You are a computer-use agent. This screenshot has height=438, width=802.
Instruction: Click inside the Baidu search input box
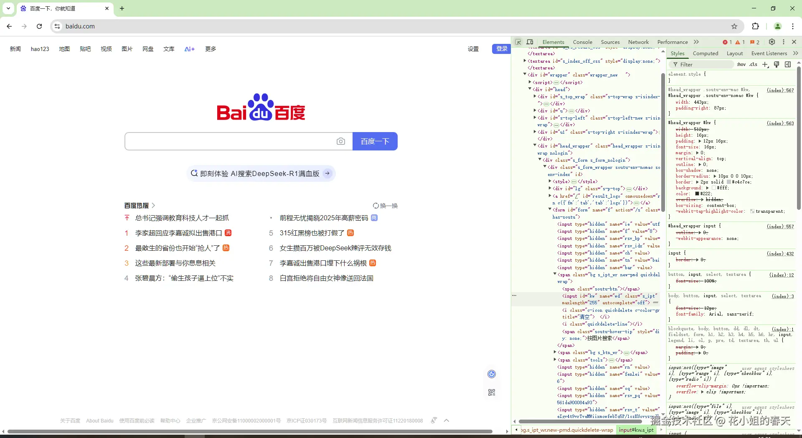pyautogui.click(x=230, y=141)
